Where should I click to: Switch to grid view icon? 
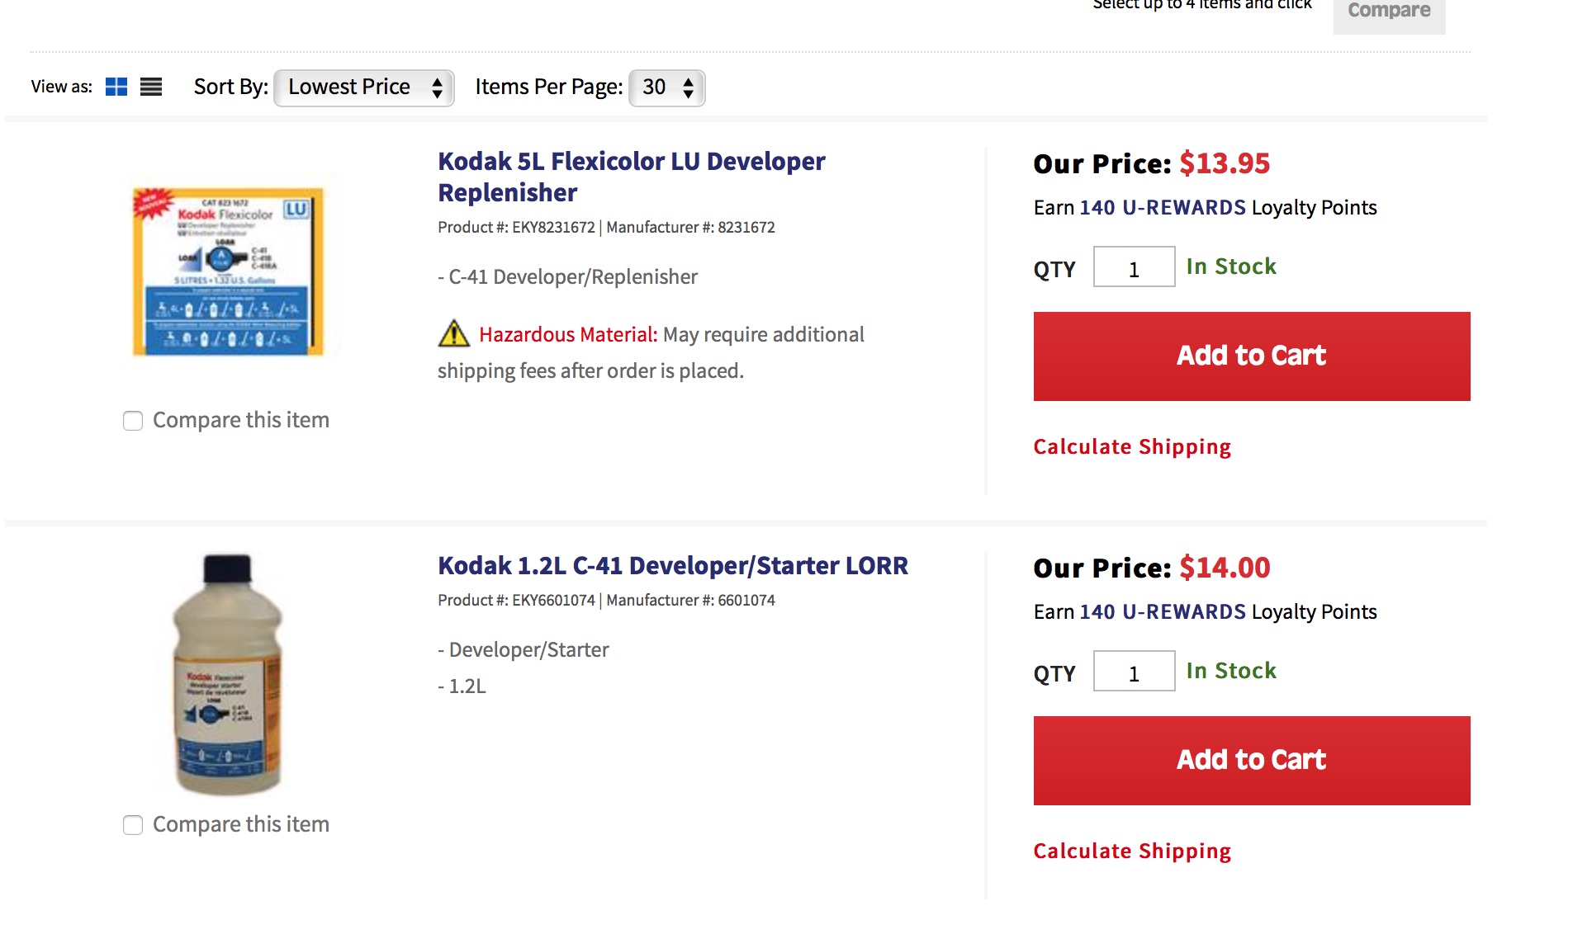point(116,87)
